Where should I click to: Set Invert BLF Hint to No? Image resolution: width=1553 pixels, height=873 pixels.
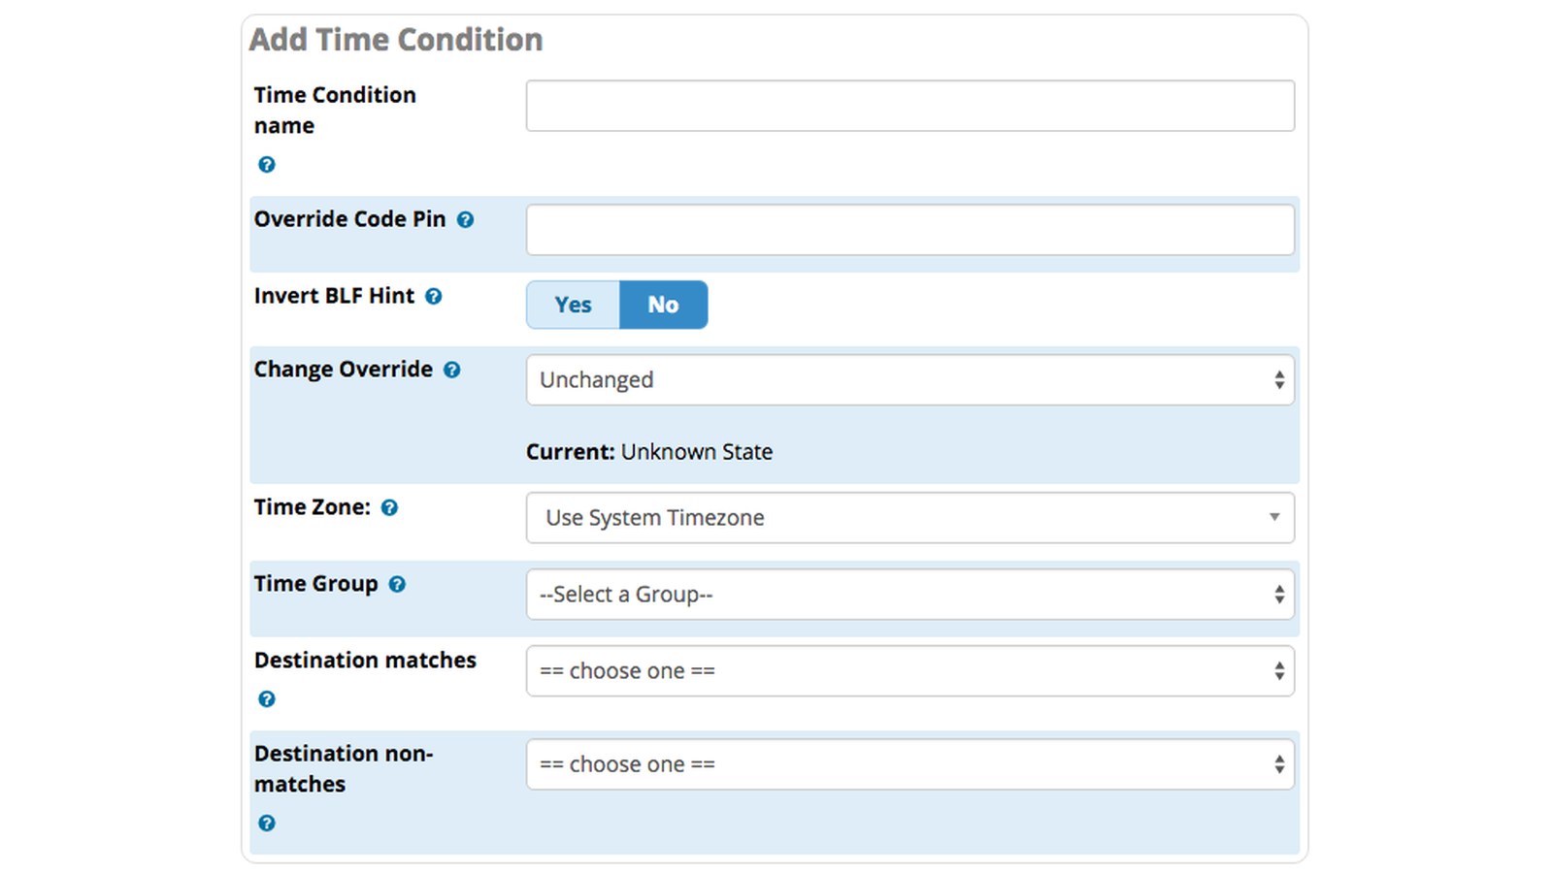[x=663, y=305]
